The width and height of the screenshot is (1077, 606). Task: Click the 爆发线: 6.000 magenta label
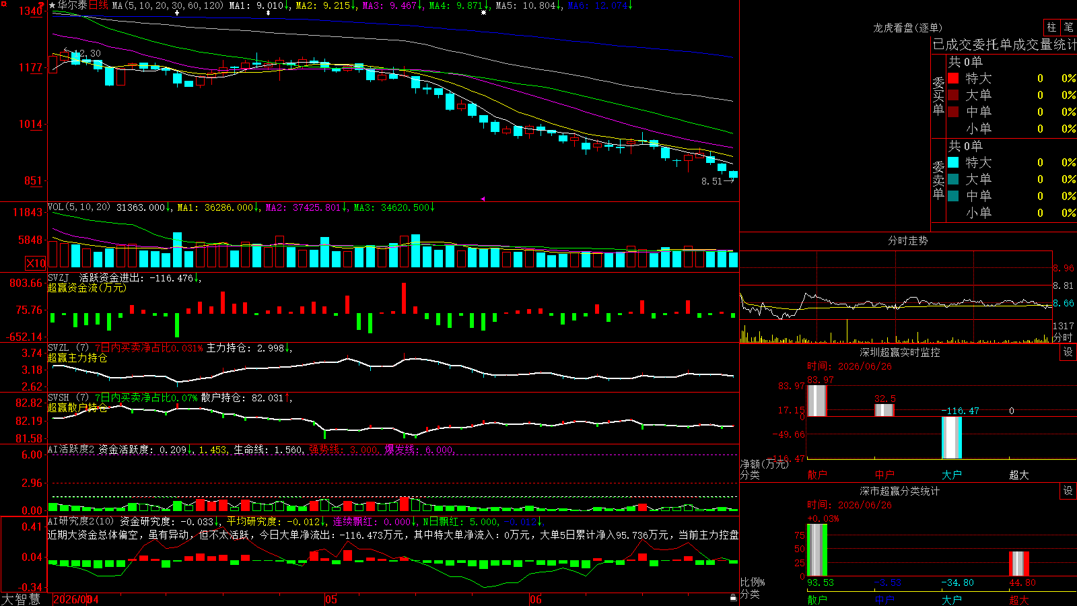[419, 450]
